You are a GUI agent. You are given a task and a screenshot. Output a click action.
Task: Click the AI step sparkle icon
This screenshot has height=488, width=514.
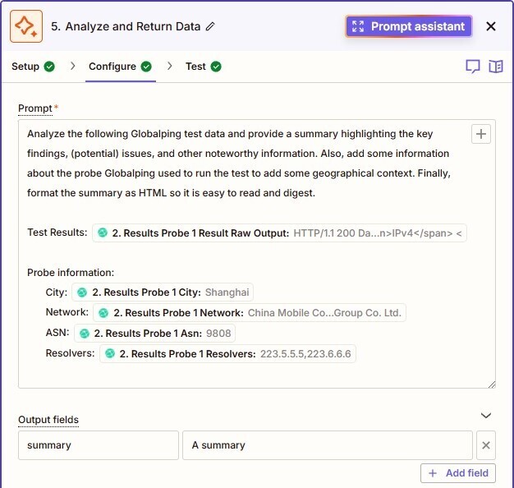[x=26, y=26]
